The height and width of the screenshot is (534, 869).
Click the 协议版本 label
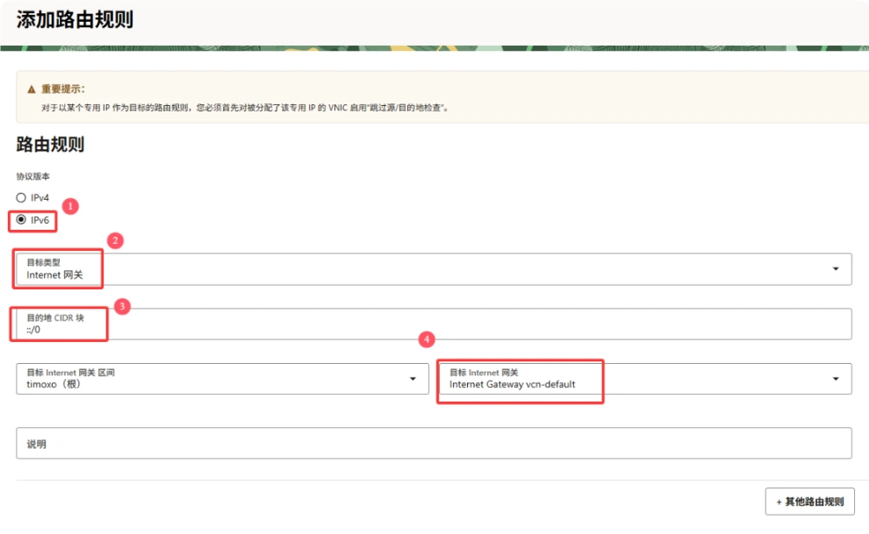pos(32,176)
